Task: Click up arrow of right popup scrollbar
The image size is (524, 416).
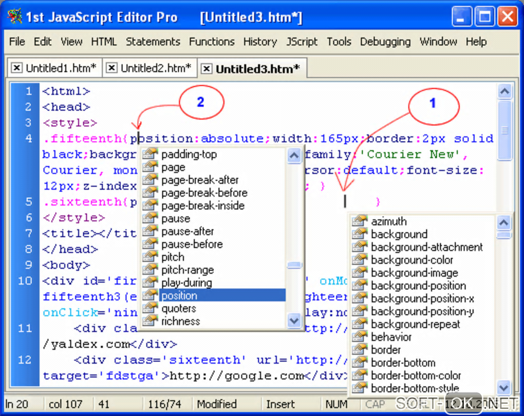Action: (504, 222)
